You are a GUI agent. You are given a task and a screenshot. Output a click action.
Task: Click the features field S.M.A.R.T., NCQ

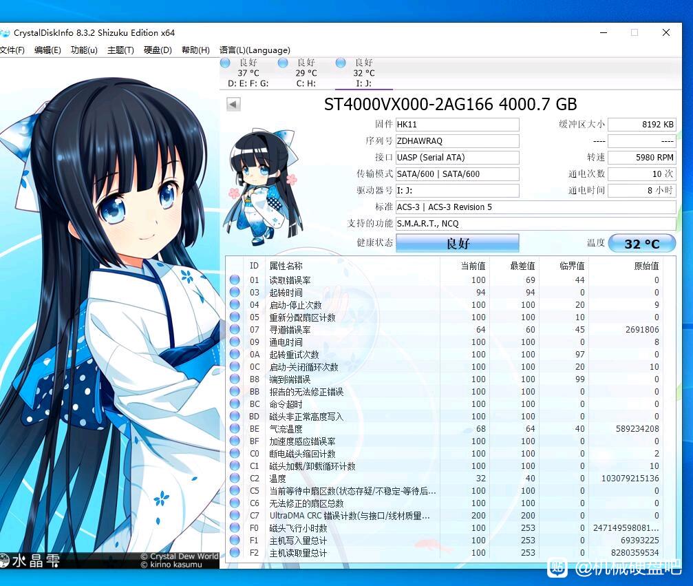[x=535, y=223]
